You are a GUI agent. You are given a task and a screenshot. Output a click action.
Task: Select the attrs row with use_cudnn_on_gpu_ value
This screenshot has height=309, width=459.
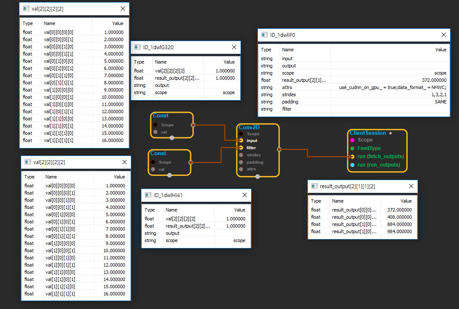[354, 87]
